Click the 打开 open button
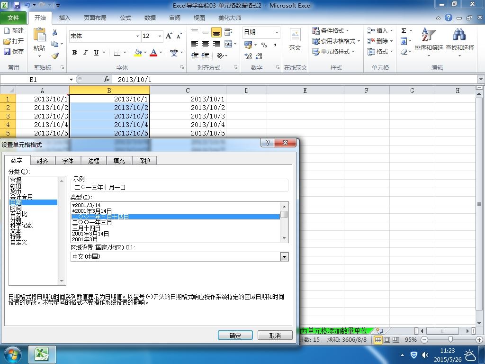485x364 pixels. coord(14,41)
